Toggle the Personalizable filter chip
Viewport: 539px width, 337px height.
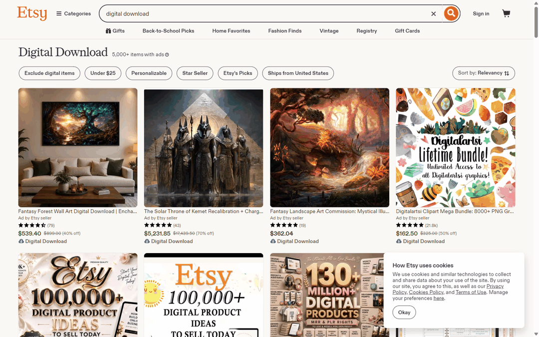click(149, 73)
